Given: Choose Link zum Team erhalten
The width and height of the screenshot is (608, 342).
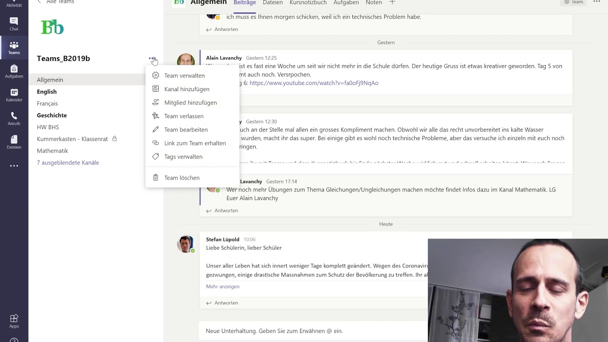Looking at the screenshot, I should point(192,143).
